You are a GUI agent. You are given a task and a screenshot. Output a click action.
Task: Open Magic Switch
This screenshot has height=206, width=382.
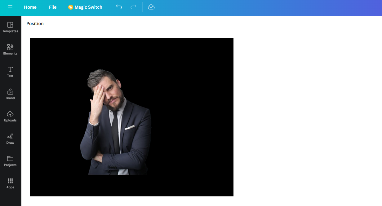coord(85,7)
